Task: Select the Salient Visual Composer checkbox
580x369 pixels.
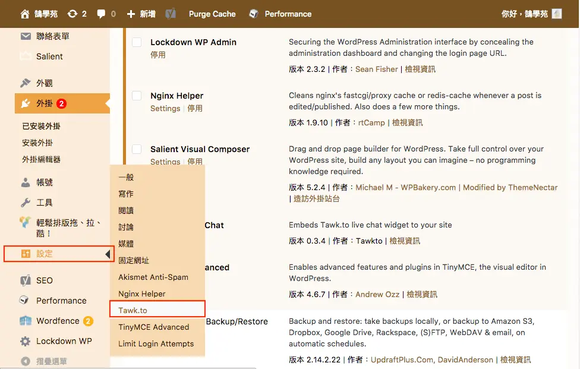Action: tap(137, 149)
